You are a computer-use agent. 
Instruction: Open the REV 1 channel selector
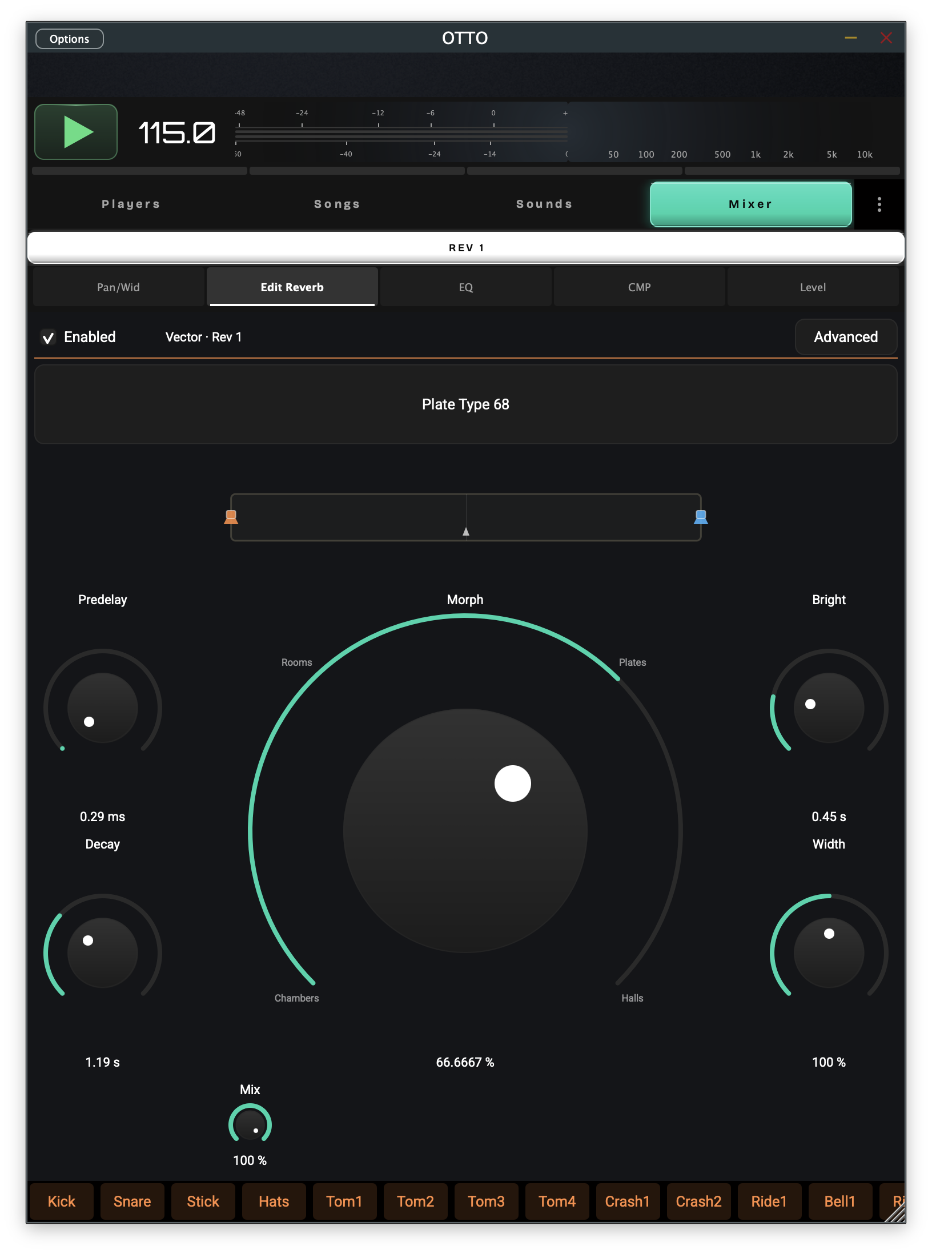tap(466, 248)
